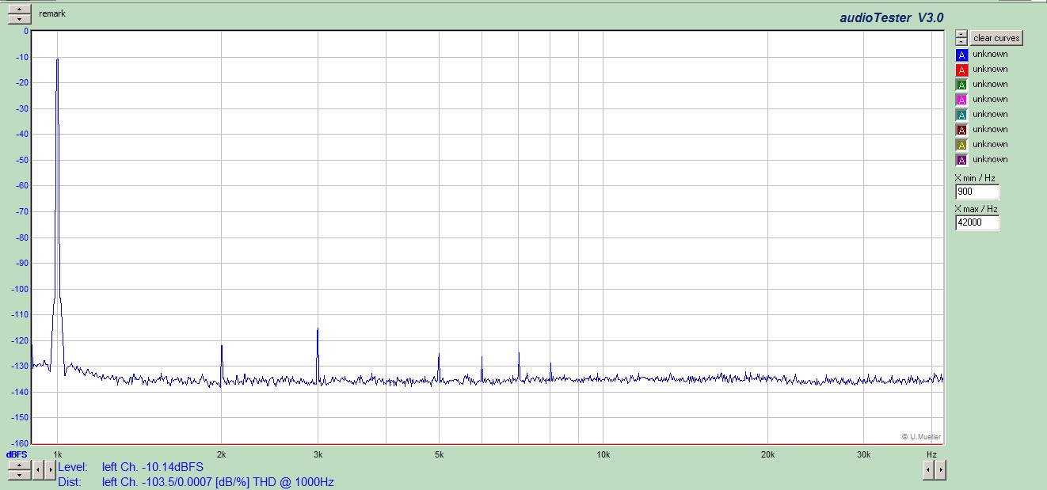Click the up arrow under dBFS
The height and width of the screenshot is (490, 1047).
(20, 465)
